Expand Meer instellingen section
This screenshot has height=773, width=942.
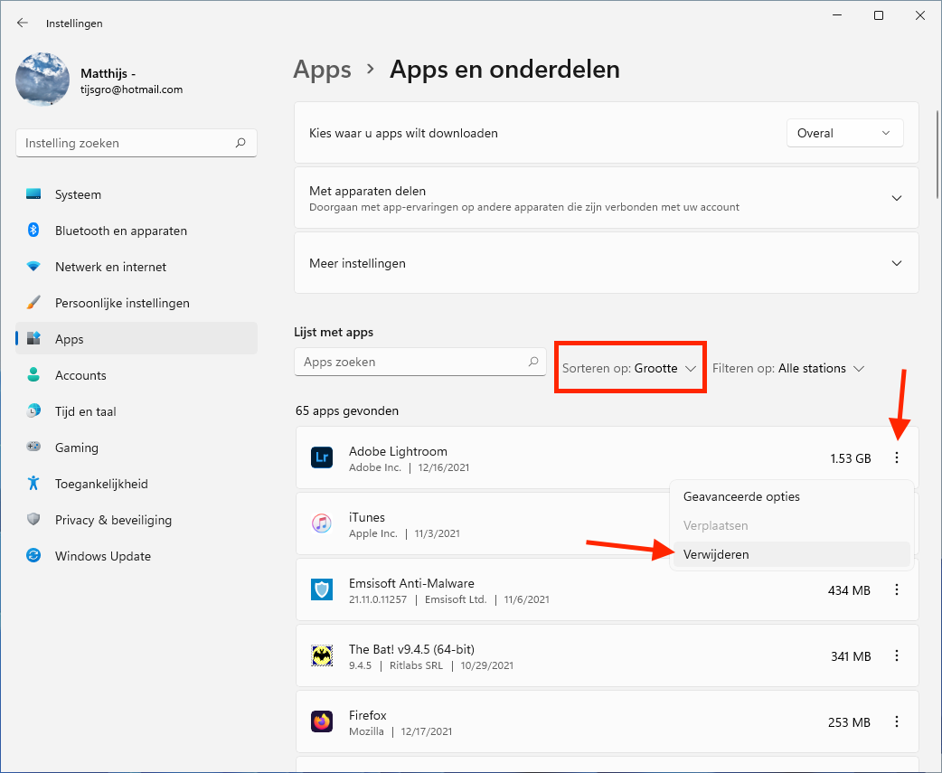[x=896, y=263]
